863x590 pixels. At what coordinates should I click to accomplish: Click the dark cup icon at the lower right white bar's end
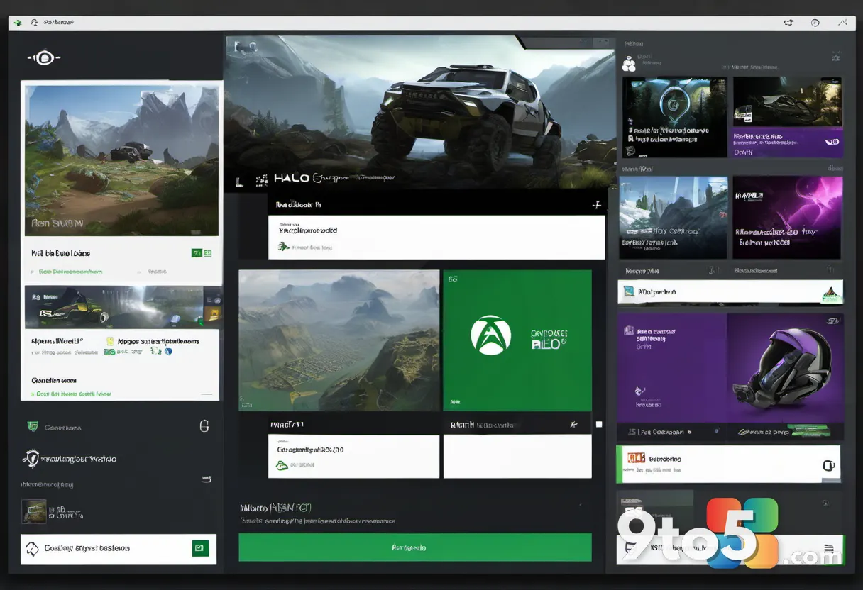[x=828, y=466]
